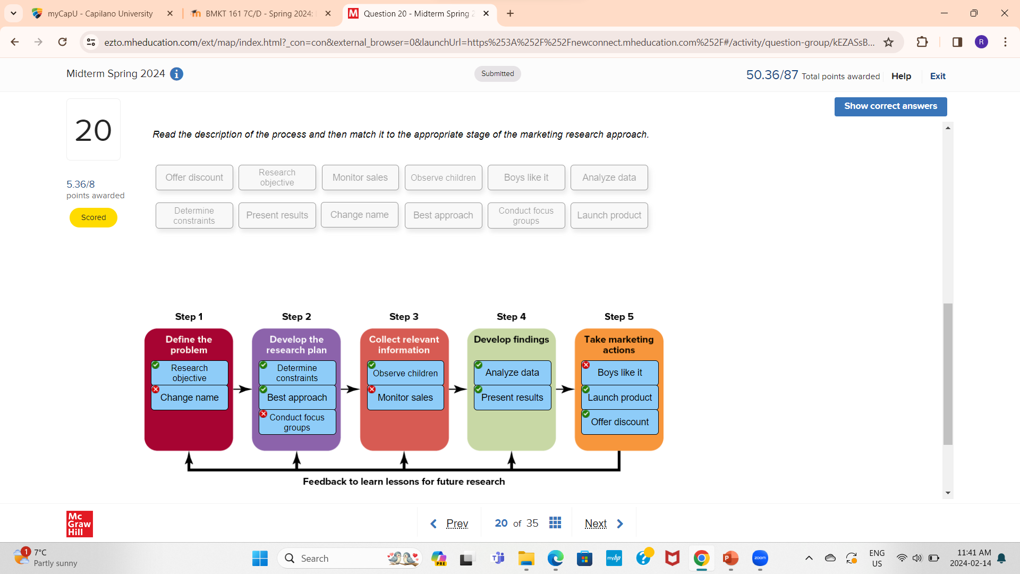The height and width of the screenshot is (574, 1020).
Task: Click the green check on Research objective
Action: 156,365
